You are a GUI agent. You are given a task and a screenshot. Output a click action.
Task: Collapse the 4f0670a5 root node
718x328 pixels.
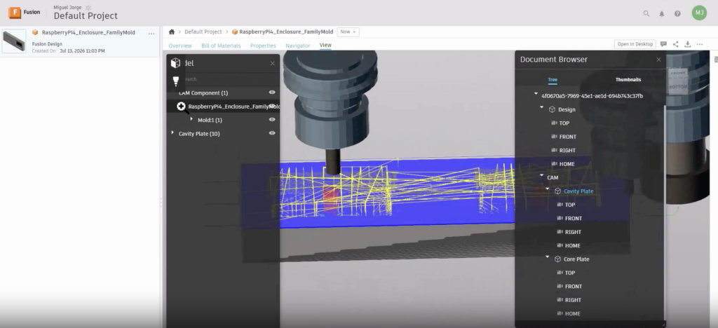click(x=536, y=94)
